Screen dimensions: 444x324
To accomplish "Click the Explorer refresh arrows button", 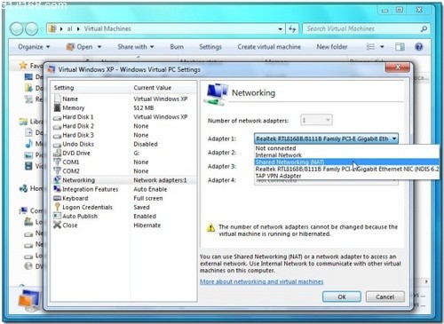I will tap(292, 29).
